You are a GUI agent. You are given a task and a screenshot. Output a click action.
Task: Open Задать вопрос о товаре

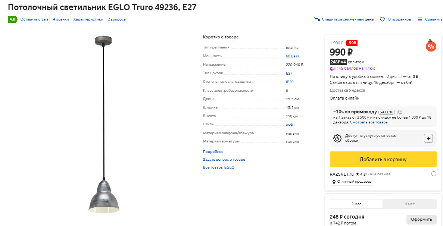pyautogui.click(x=224, y=159)
